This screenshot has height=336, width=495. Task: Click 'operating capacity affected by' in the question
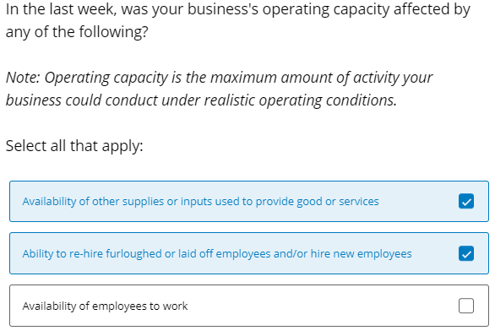(x=367, y=9)
